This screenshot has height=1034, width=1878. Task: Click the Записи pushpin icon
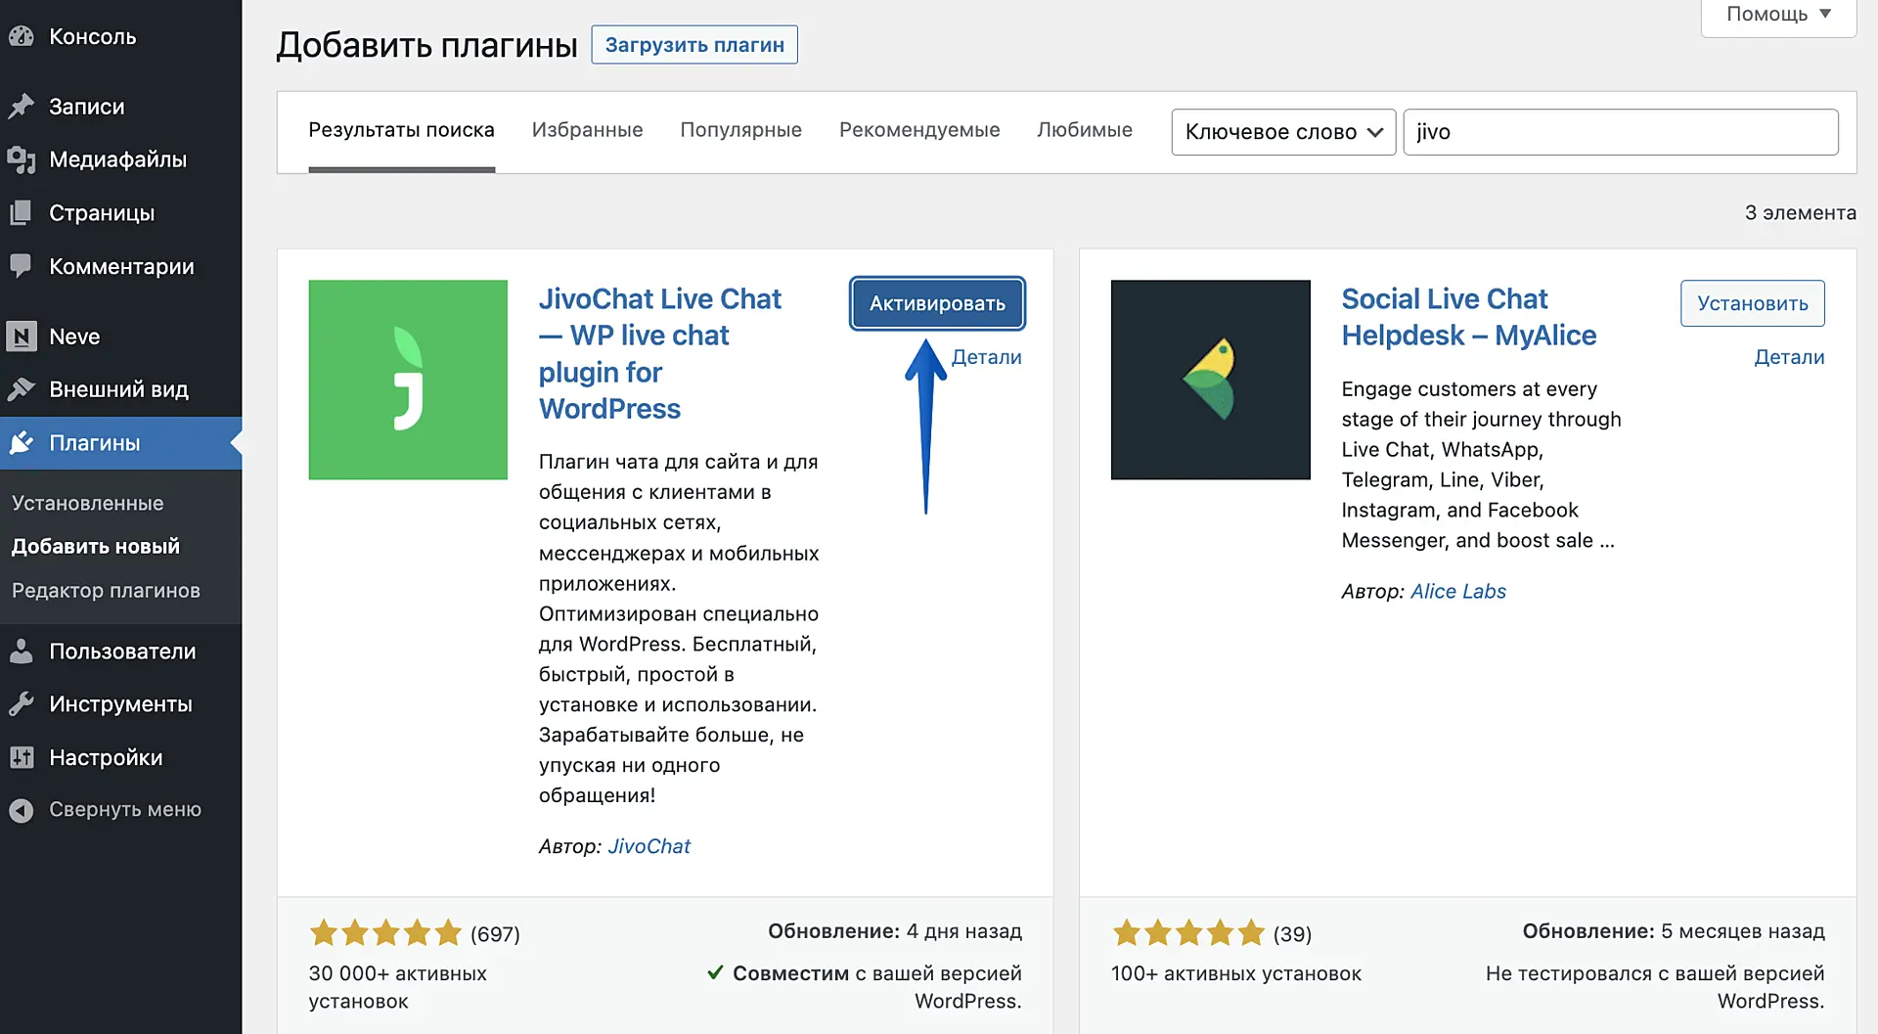pos(22,107)
